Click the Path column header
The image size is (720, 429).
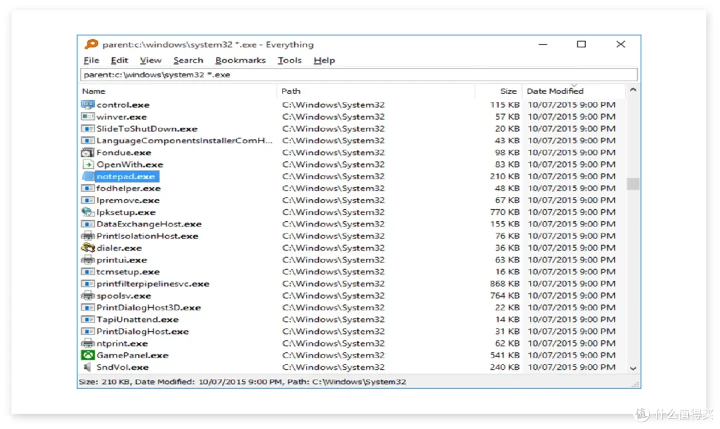point(291,91)
